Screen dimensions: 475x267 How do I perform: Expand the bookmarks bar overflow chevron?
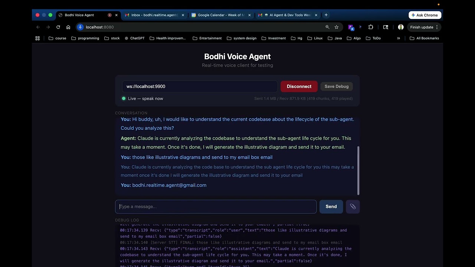click(398, 38)
